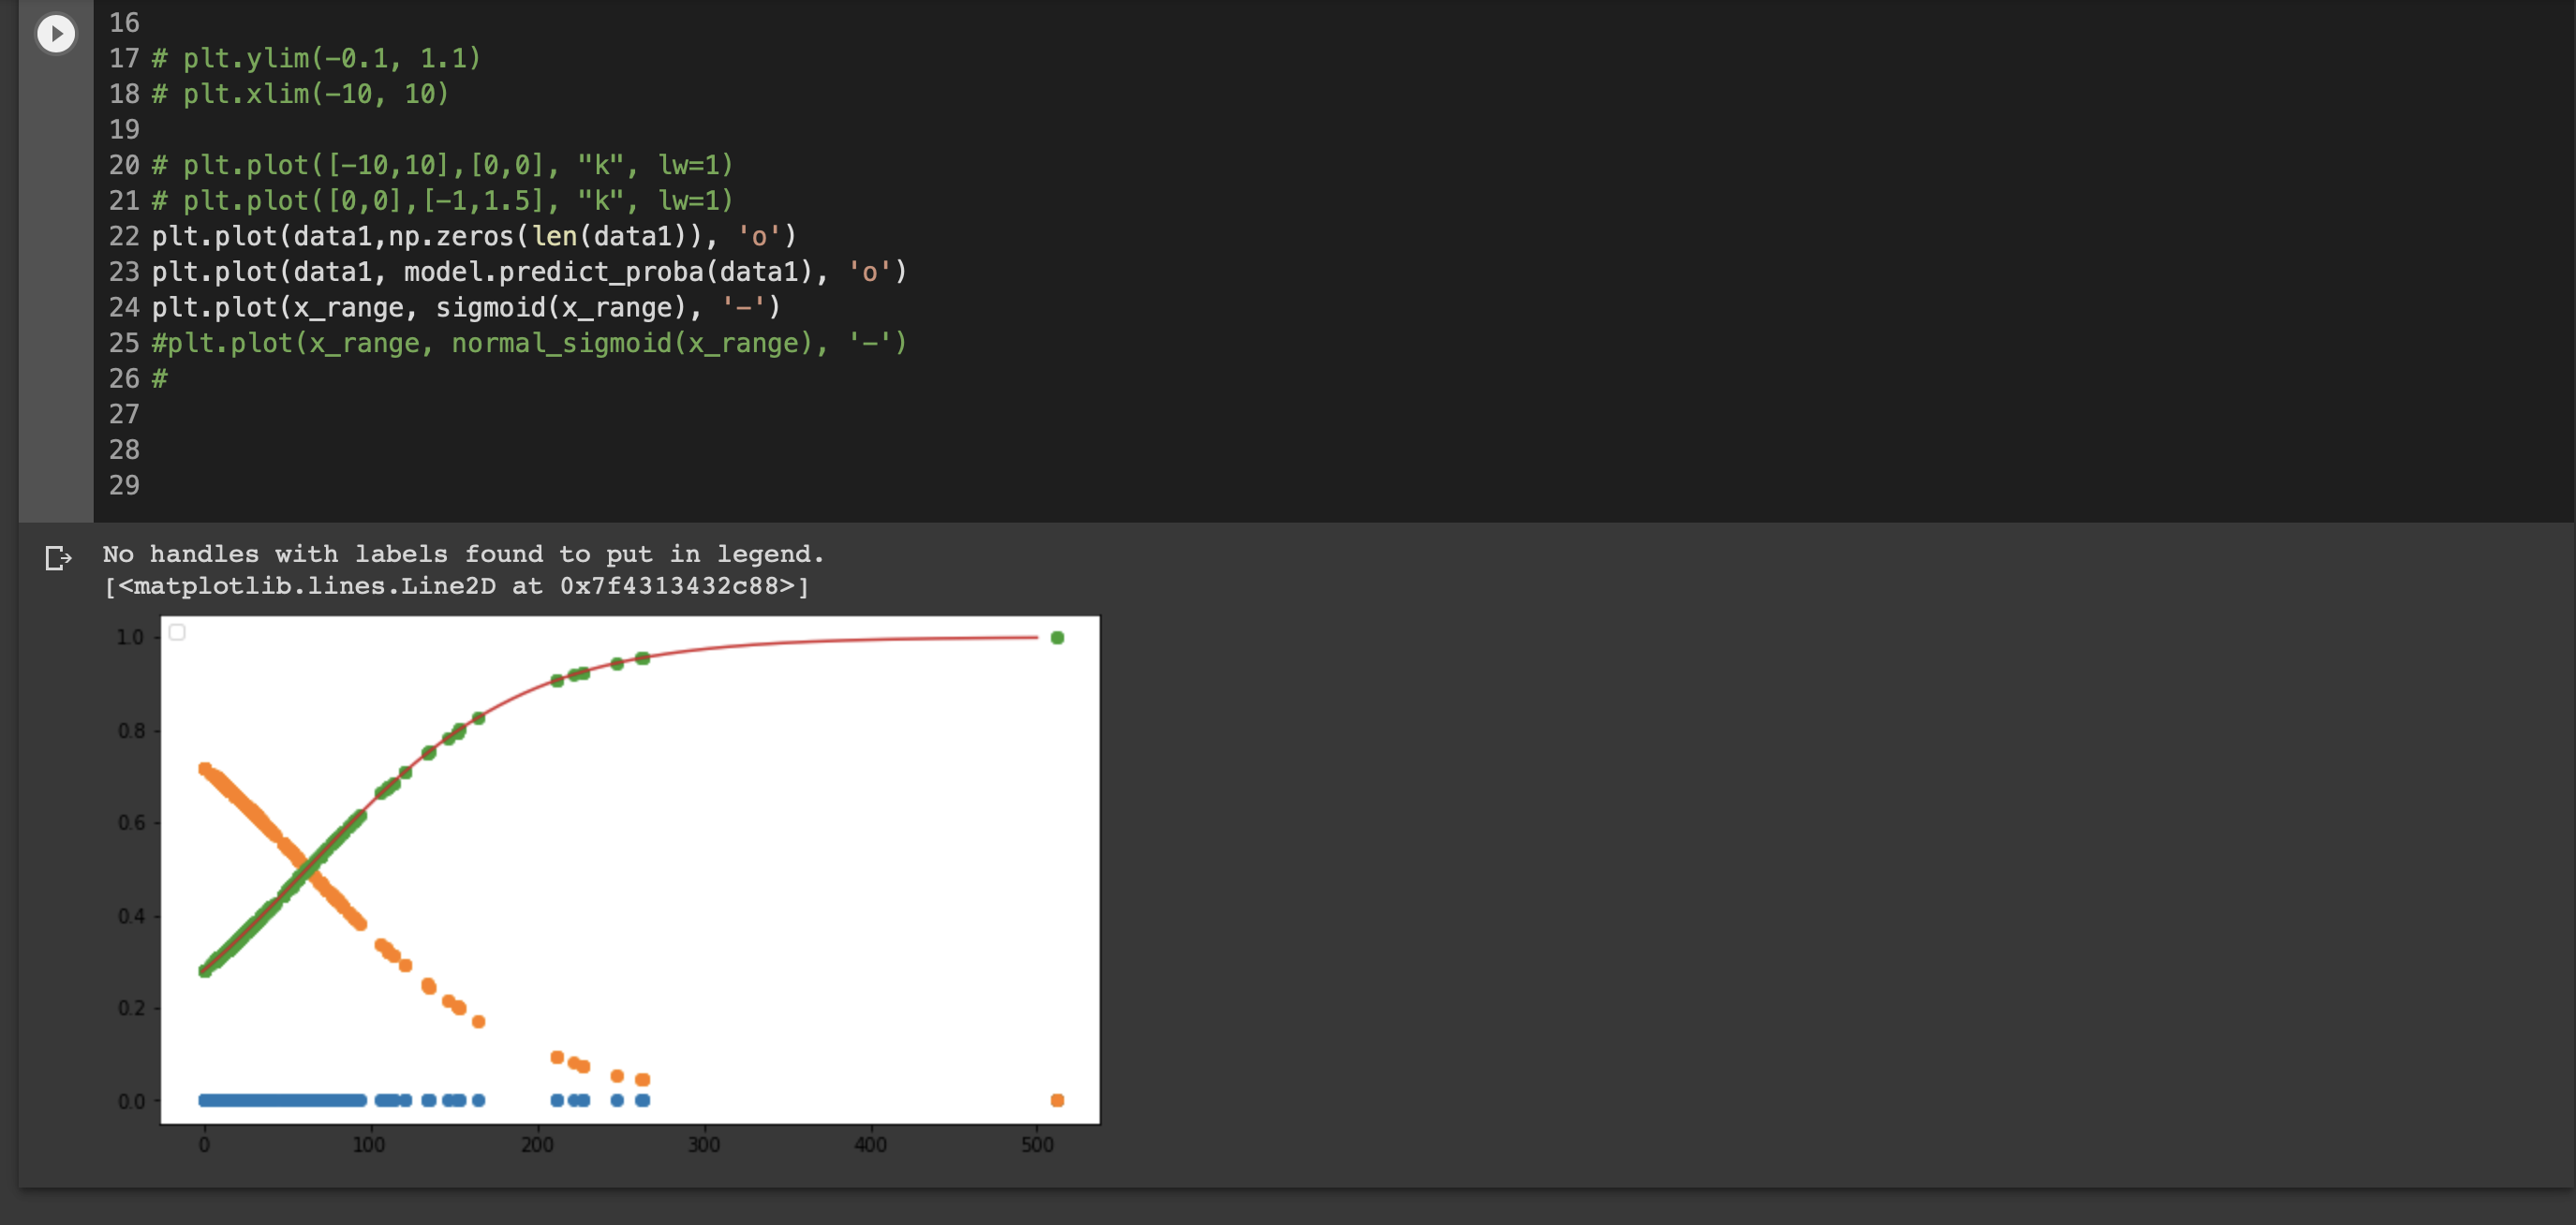This screenshot has width=2576, height=1225.
Task: Click the green point at plot's top right
Action: [x=1057, y=638]
